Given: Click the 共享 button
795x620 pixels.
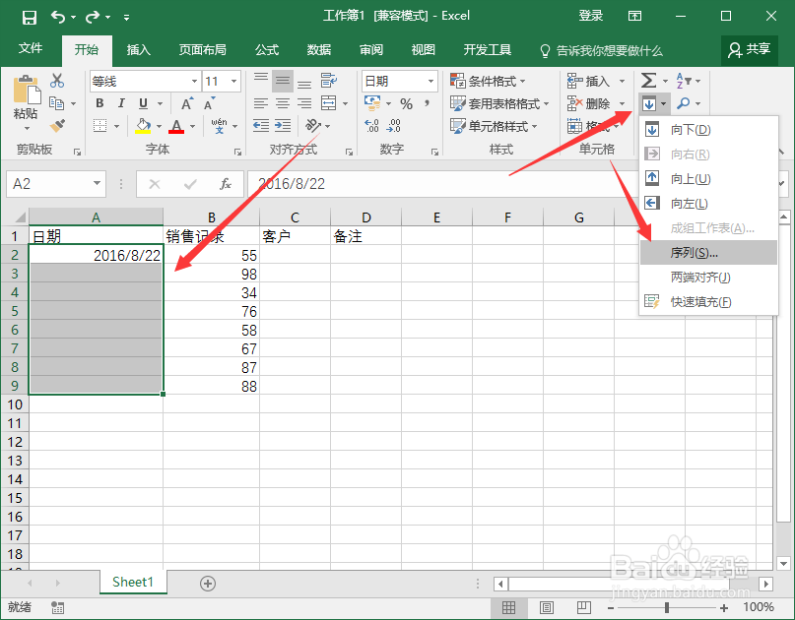Looking at the screenshot, I should pos(750,50).
